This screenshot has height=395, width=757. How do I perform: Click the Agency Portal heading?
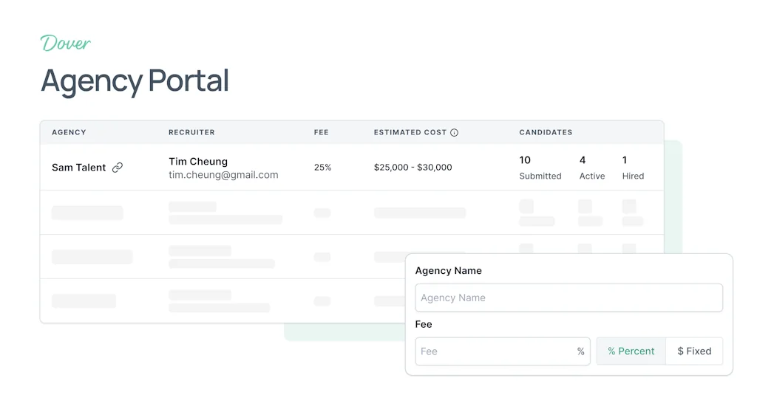135,80
